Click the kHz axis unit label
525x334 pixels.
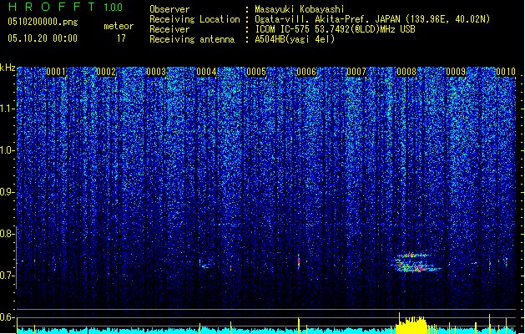tap(8, 68)
